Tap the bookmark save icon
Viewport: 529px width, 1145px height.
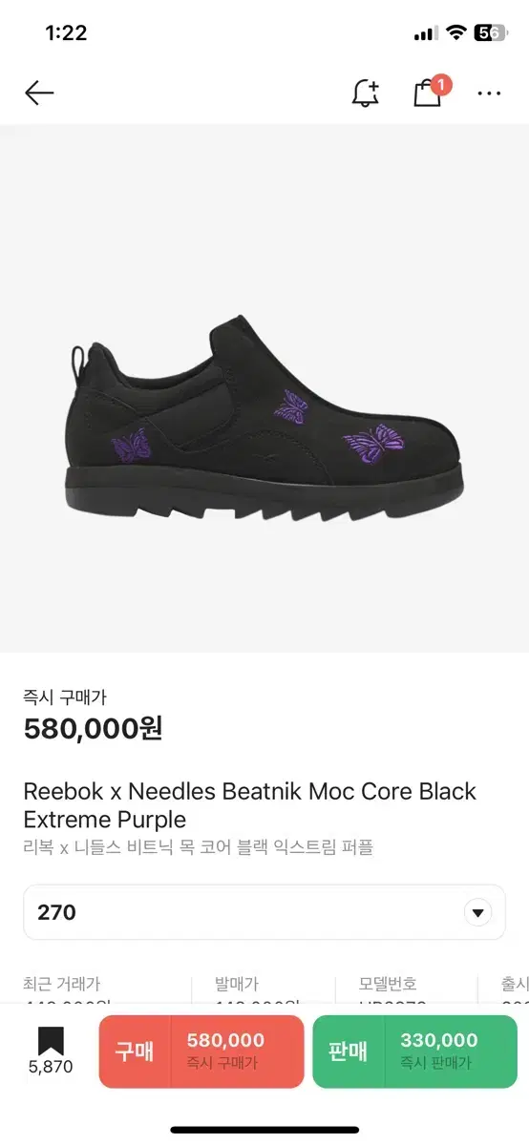[x=51, y=1041]
